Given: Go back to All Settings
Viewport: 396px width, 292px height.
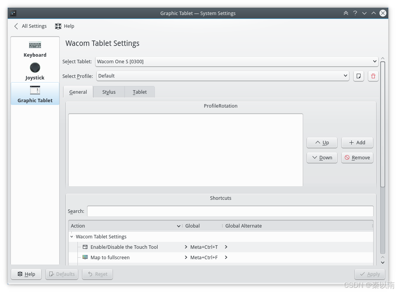Looking at the screenshot, I should coord(30,26).
